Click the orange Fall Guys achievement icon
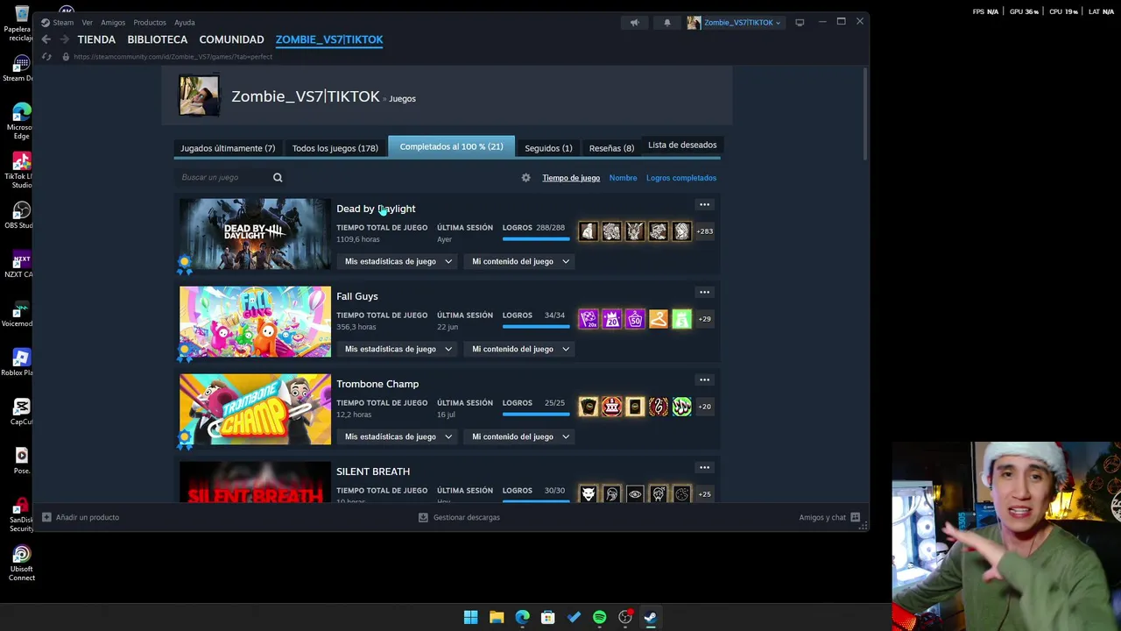This screenshot has width=1121, height=631. (658, 319)
